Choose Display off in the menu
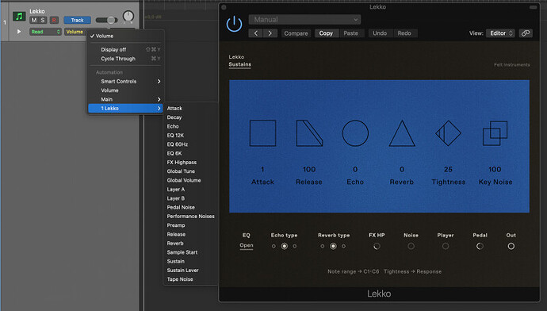547x311 pixels. [x=125, y=49]
